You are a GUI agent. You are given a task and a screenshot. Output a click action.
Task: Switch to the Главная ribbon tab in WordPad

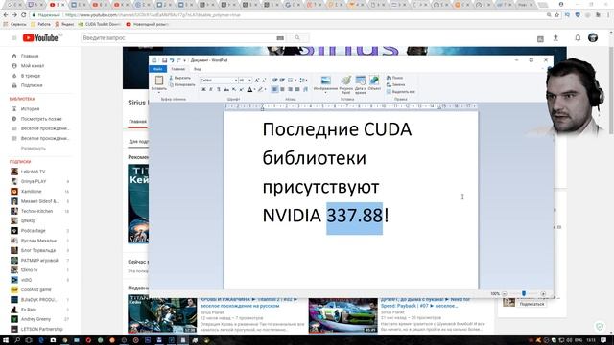point(178,69)
